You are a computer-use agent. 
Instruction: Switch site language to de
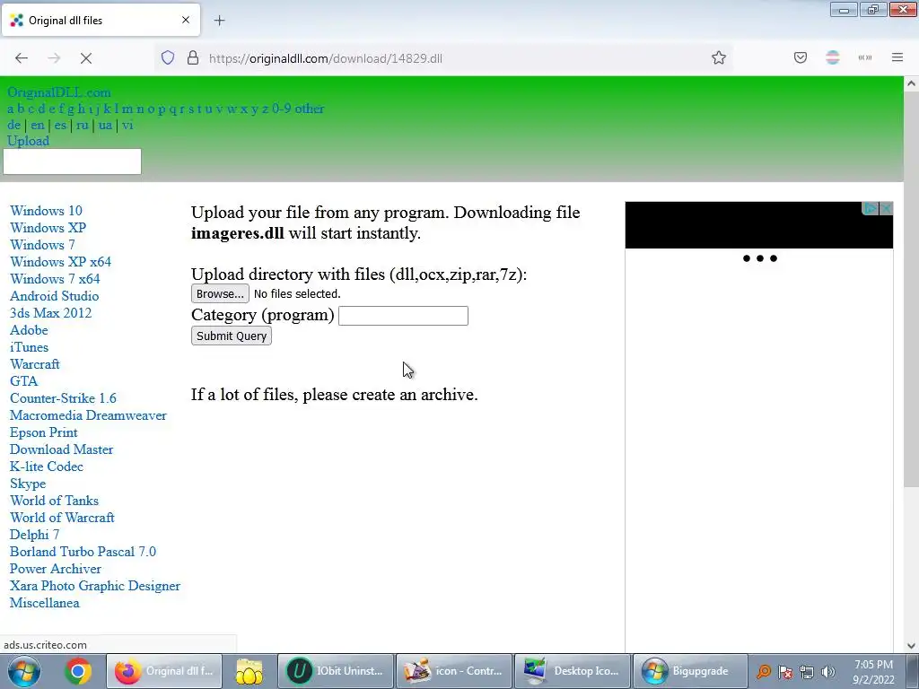[14, 125]
